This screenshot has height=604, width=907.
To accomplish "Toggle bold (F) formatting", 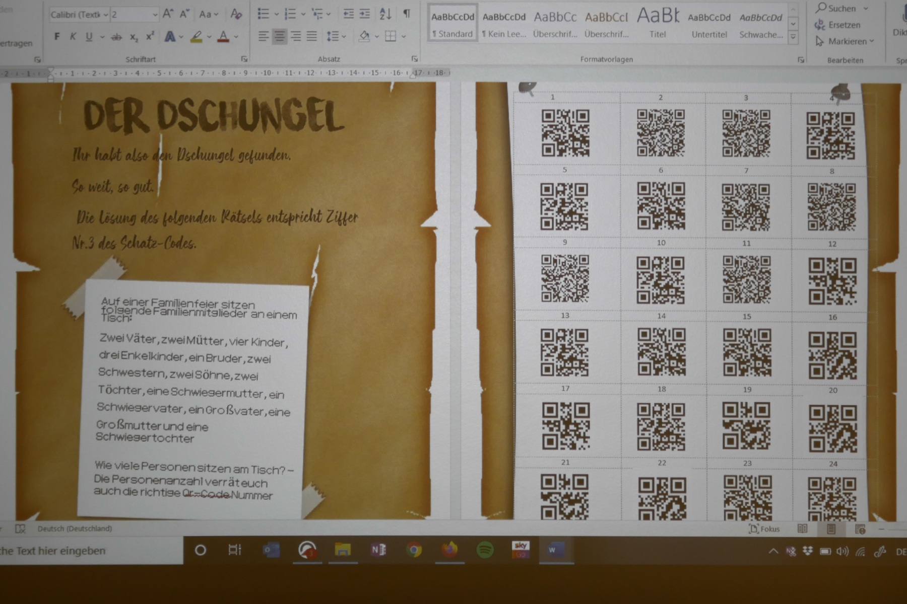I will tap(57, 37).
